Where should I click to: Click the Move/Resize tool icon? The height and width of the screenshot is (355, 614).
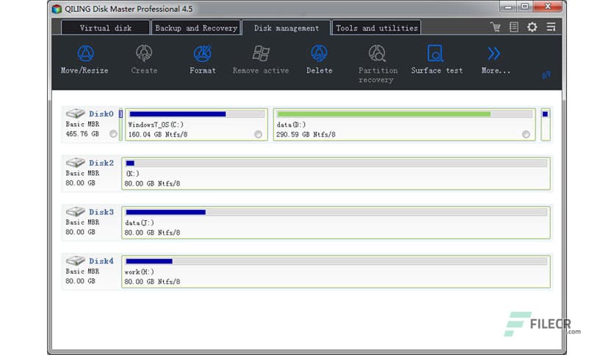point(85,54)
